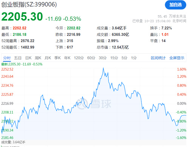Click the 最低 value 2186.18
This screenshot has width=189, height=147.
coord(20,34)
